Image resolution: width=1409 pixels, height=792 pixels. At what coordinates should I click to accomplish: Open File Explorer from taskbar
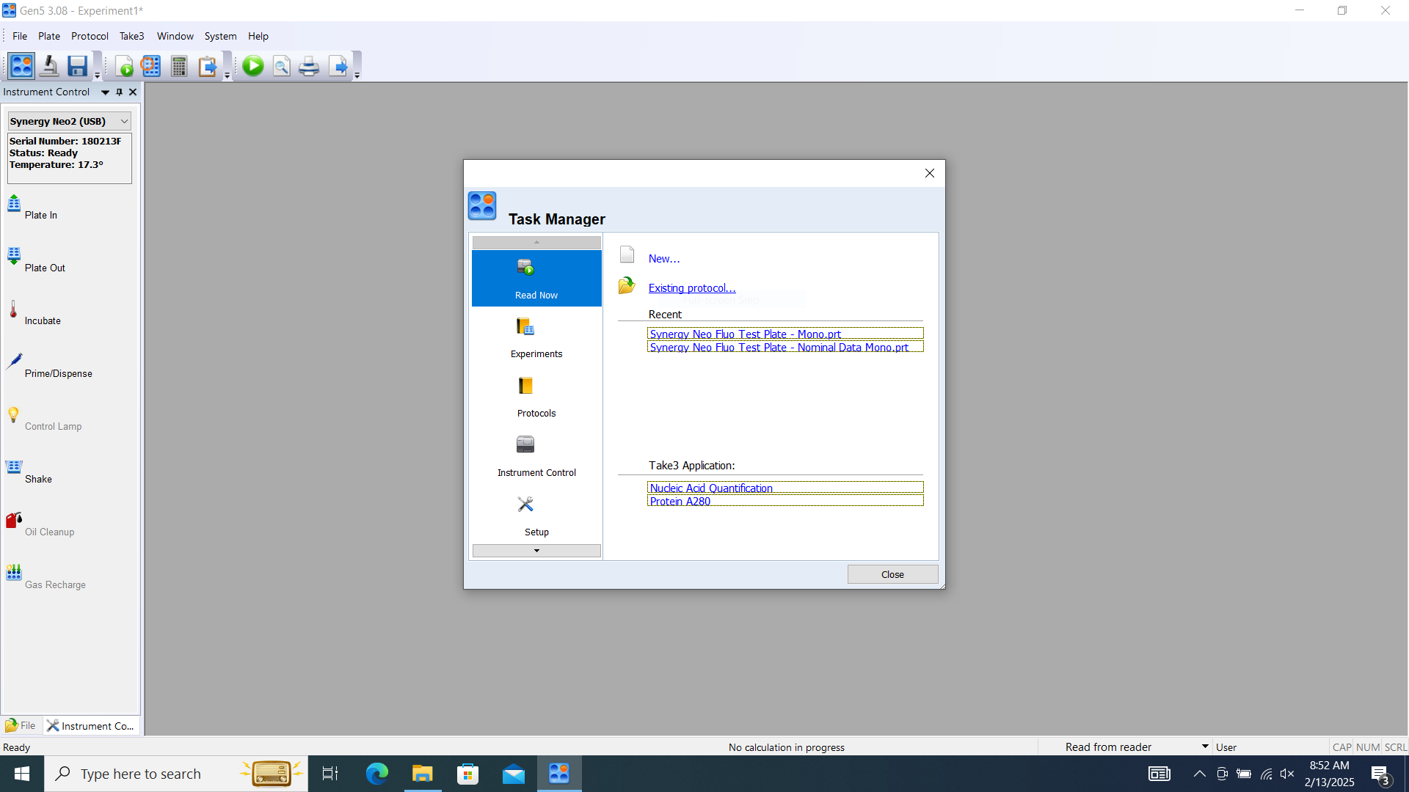coord(423,774)
